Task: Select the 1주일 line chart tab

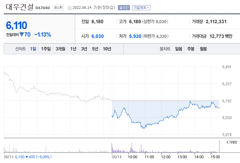Action: coord(46,49)
